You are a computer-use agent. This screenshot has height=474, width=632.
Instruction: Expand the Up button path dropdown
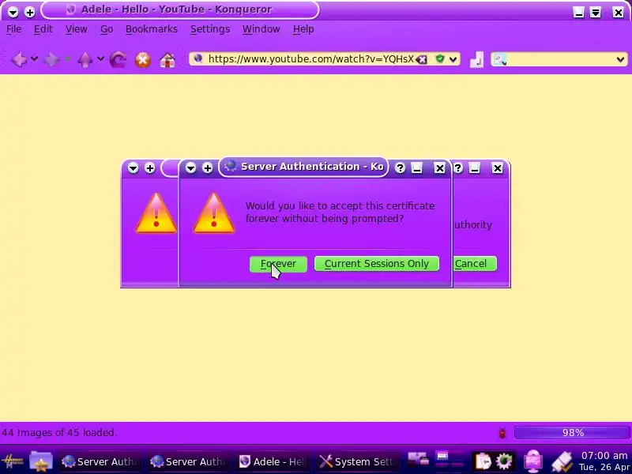101,59
